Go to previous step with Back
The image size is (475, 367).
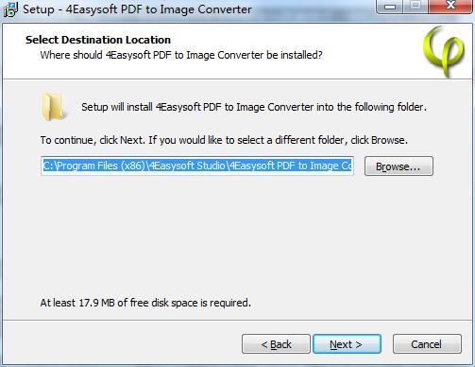click(x=276, y=344)
